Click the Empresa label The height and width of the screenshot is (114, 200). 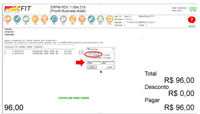pyautogui.click(x=9, y=32)
